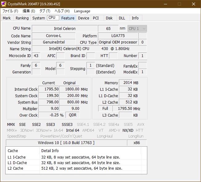The width and height of the screenshot is (201, 182).
Task: Click the empty L3 Cache field
Action: tap(126, 115)
